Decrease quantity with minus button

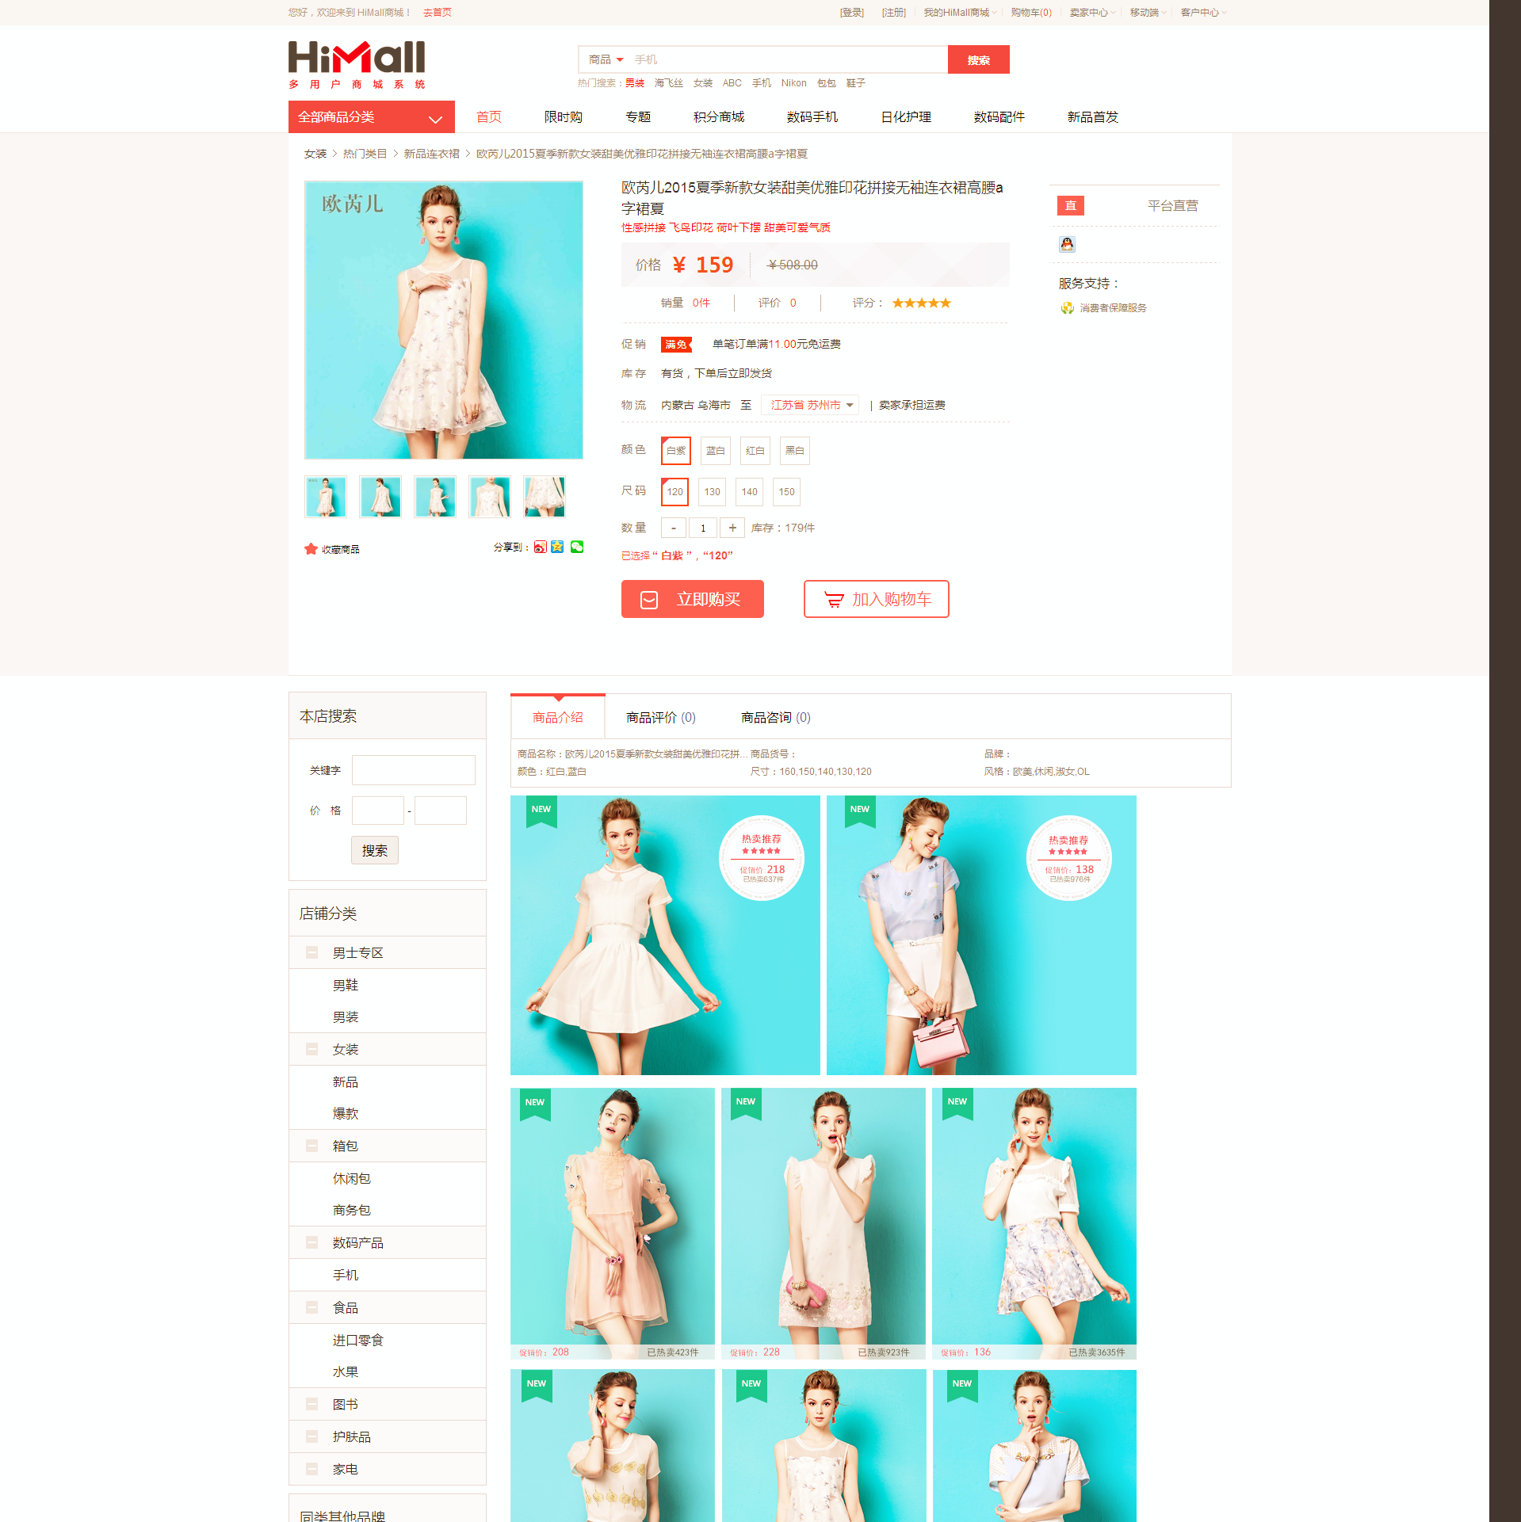click(x=673, y=528)
